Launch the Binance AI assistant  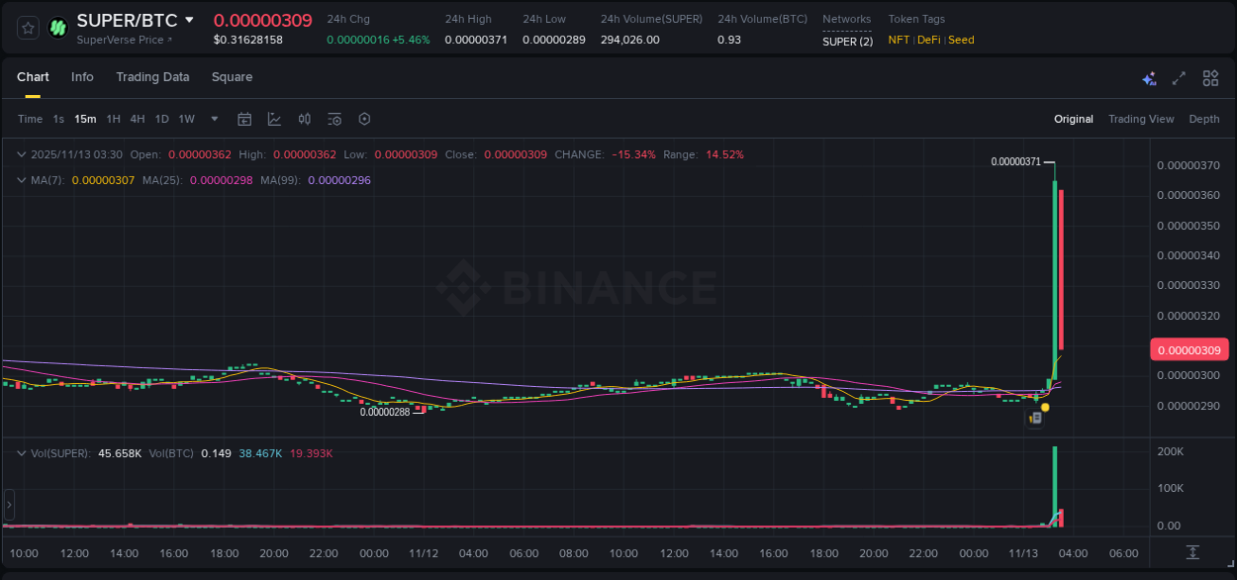click(1149, 77)
